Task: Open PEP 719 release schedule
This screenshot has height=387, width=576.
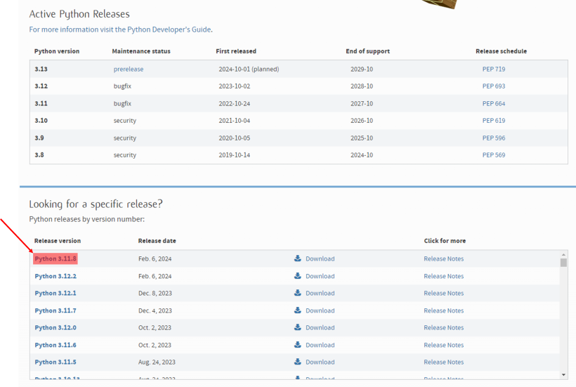Action: [494, 69]
